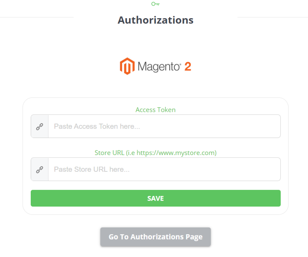Focus the Paste Access Token here field
Screen dimensions: 308x257
(x=164, y=126)
